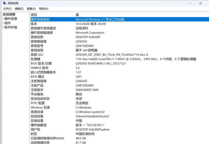This screenshot has height=144, width=209.
Task: Click the value C:\Windows\system32
Action: (90, 112)
